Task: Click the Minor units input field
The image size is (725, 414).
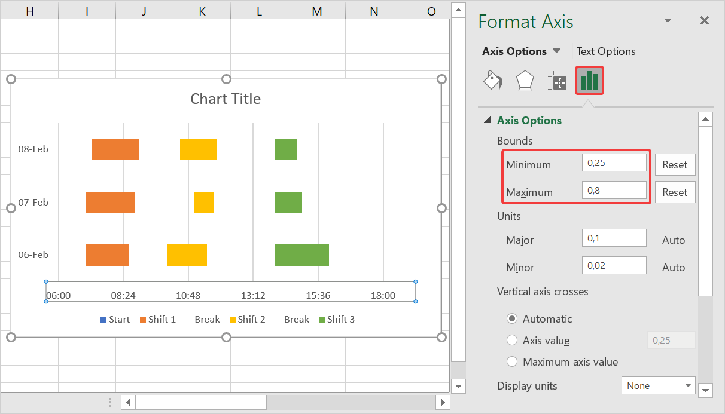Action: [614, 265]
